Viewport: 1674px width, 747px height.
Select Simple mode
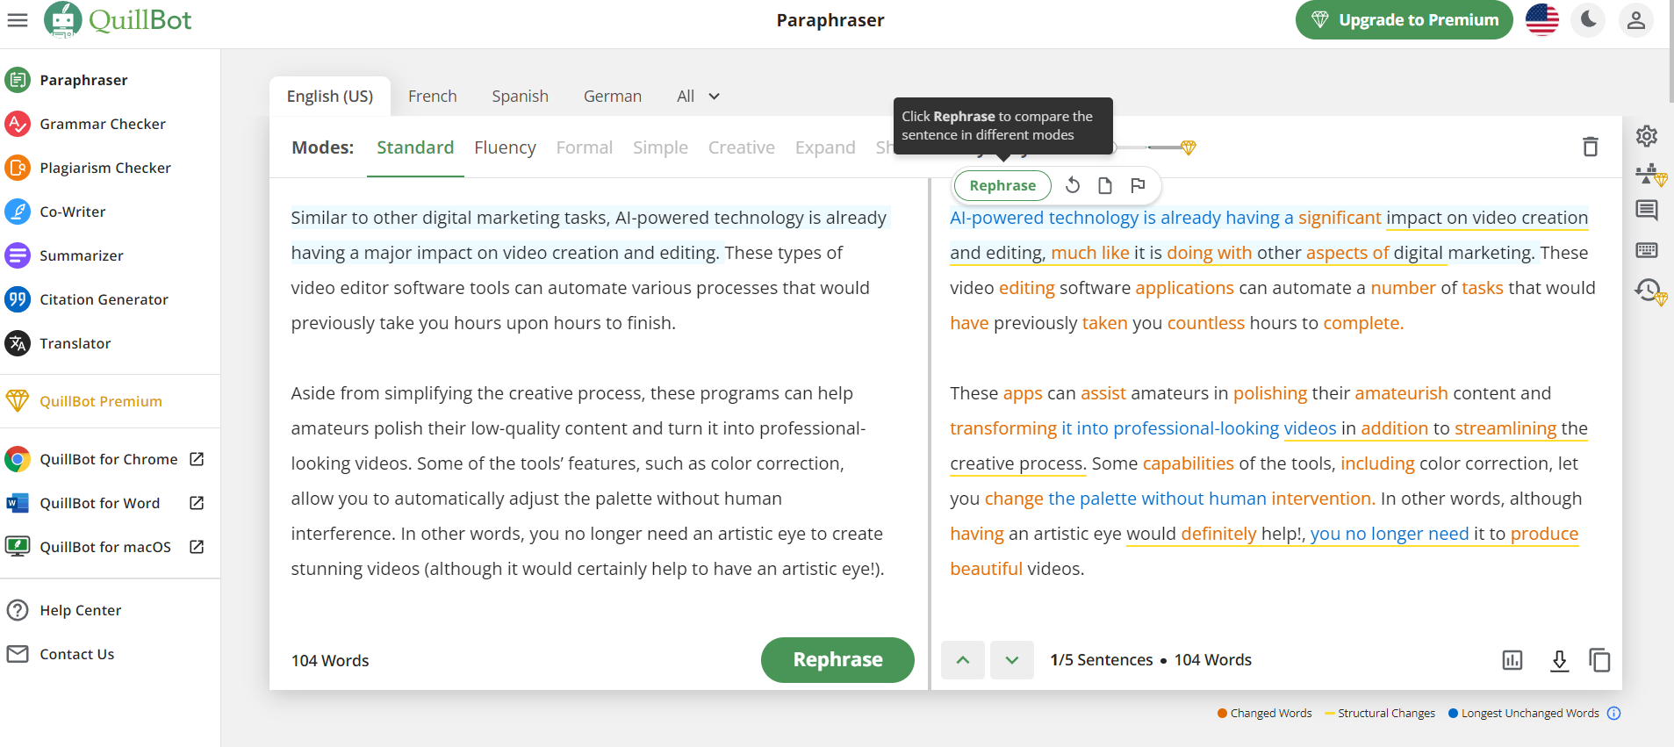(x=660, y=147)
